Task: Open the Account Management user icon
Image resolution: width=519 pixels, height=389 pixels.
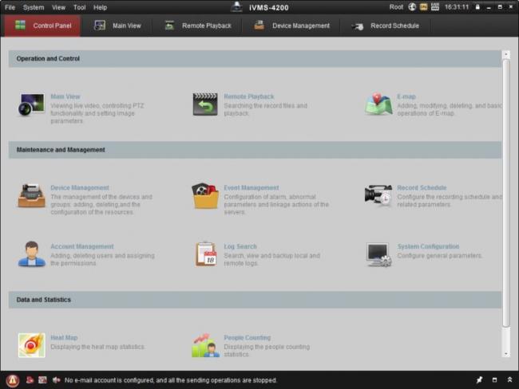Action: [31, 254]
